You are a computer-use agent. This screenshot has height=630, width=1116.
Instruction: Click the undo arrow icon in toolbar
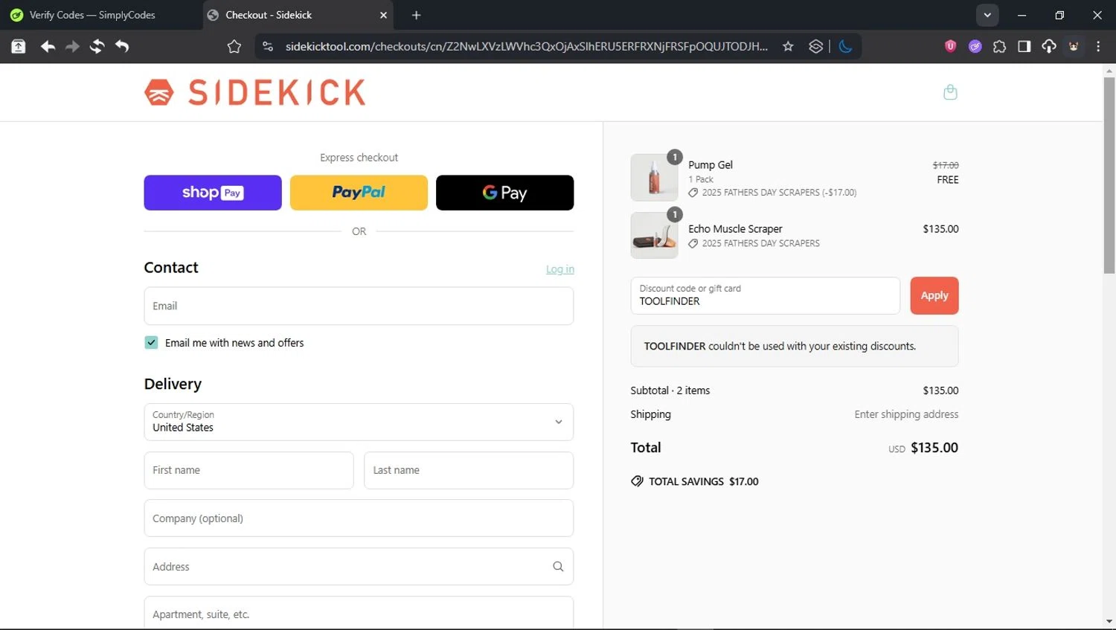(122, 47)
